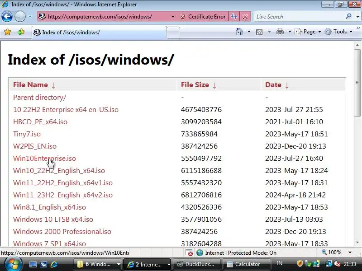Open the Tools menu
Screen dimensions: 362x271
point(338,32)
